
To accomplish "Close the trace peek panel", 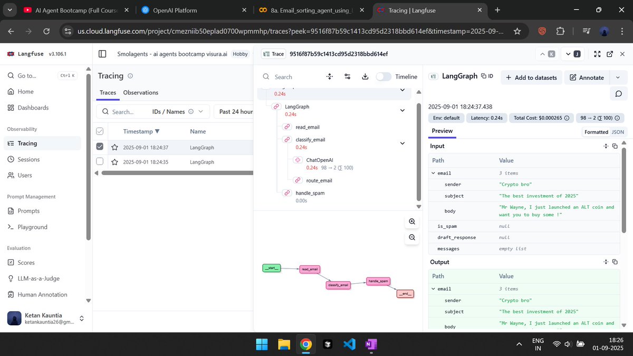I will 622,54.
